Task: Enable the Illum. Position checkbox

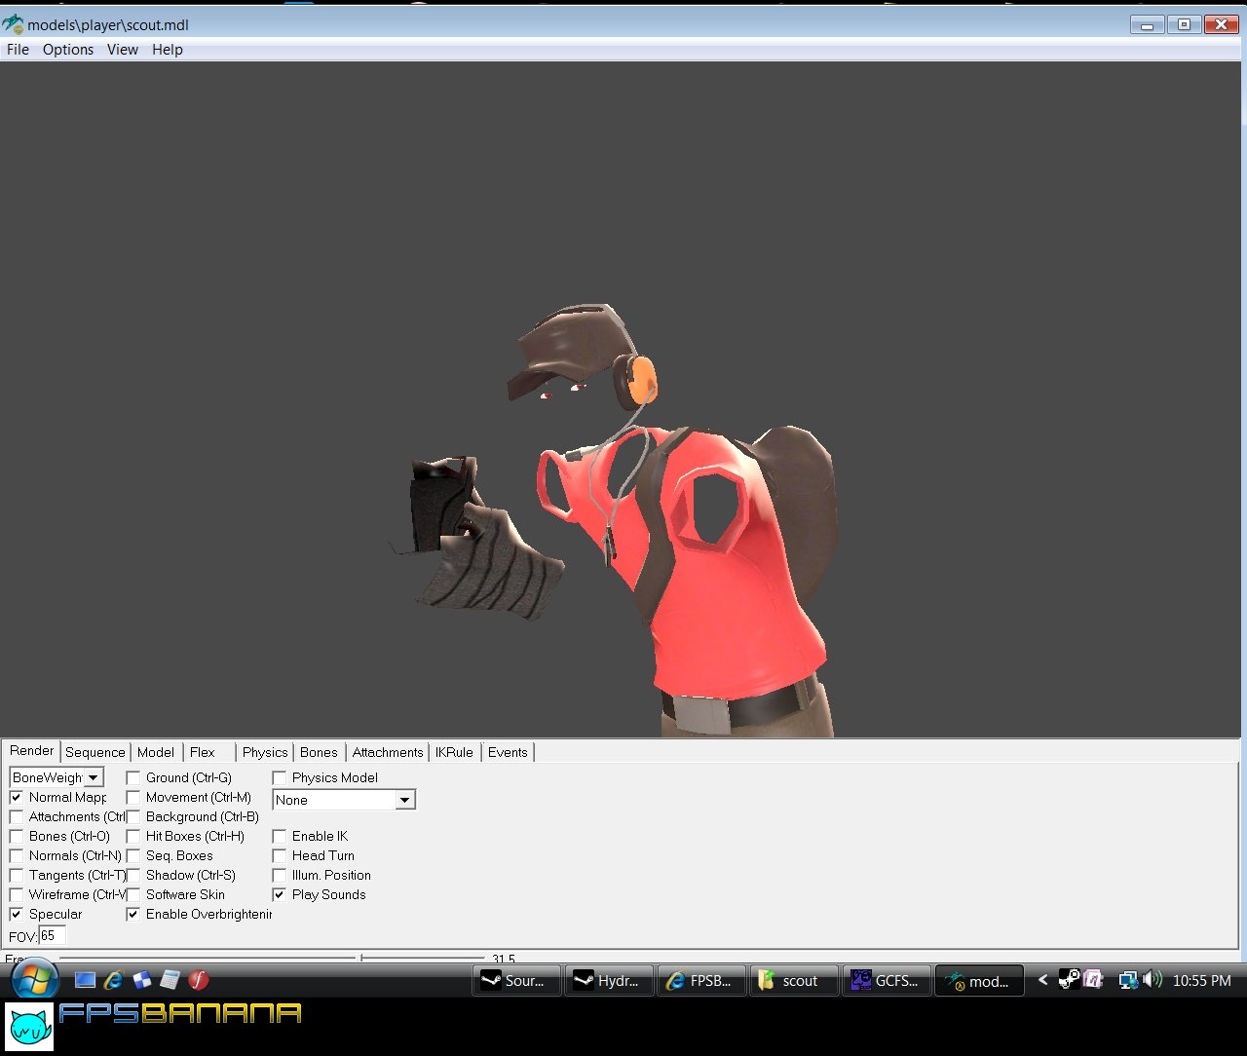Action: coord(280,875)
